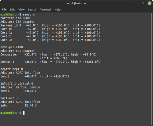Click the '+65261.8°C' high value

pyautogui.click(x=91, y=62)
